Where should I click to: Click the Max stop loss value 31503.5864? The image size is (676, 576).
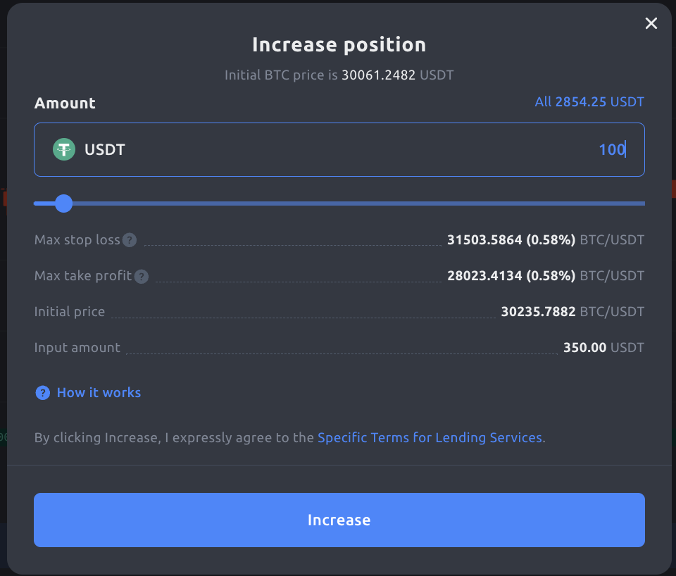coord(484,239)
